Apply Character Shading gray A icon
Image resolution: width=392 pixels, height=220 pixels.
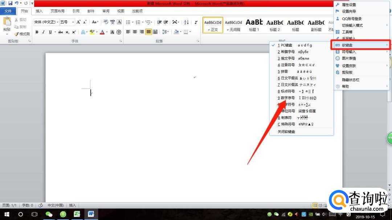[112, 32]
